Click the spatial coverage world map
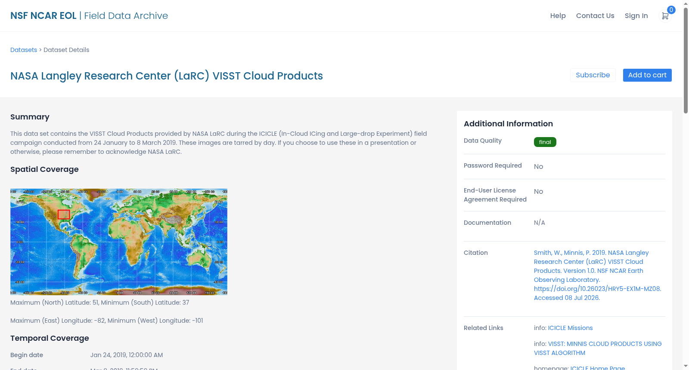This screenshot has width=689, height=370. click(119, 242)
